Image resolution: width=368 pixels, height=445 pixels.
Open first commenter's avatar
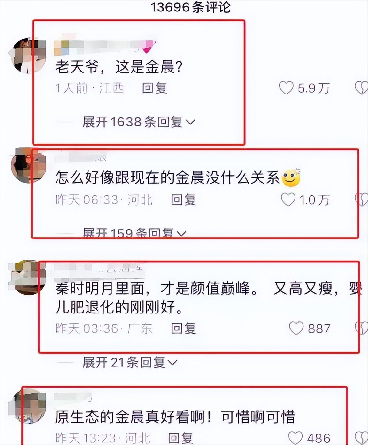point(29,56)
